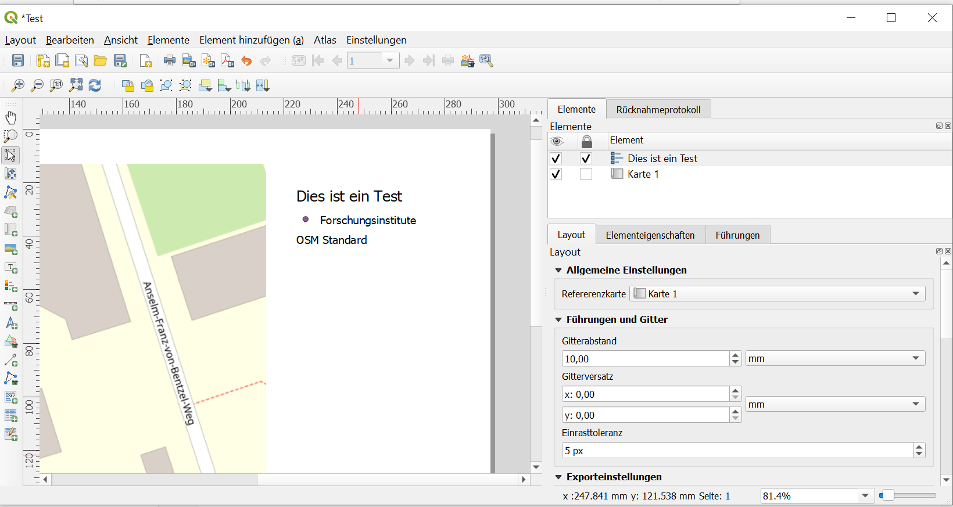Lock the Karte 1 item
The height and width of the screenshot is (507, 953).
[586, 174]
